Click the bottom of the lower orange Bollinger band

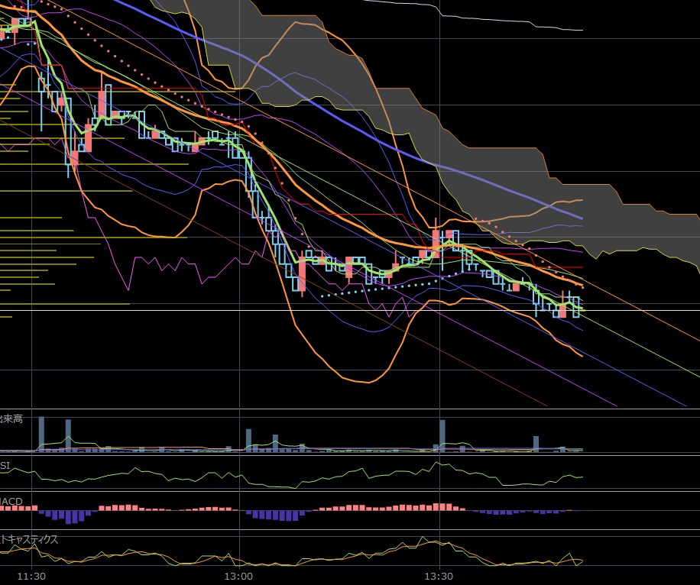(359, 380)
